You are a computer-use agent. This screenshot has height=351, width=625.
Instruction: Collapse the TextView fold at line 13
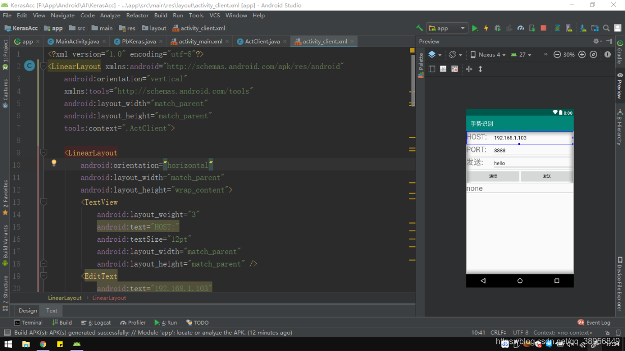tap(44, 202)
